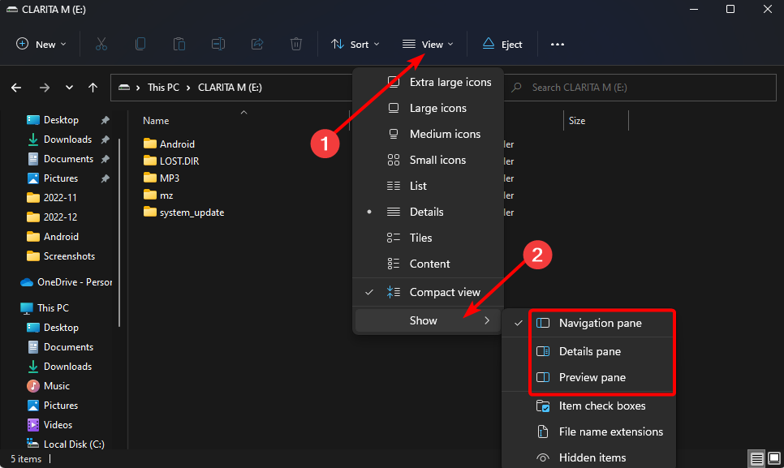
Task: Switch to large thumbnails icon in status bar
Action: coord(774,458)
